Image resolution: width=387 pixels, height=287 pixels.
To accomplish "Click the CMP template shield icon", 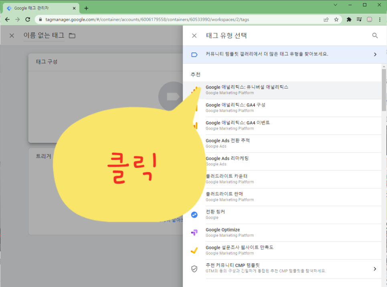I will pyautogui.click(x=194, y=269).
